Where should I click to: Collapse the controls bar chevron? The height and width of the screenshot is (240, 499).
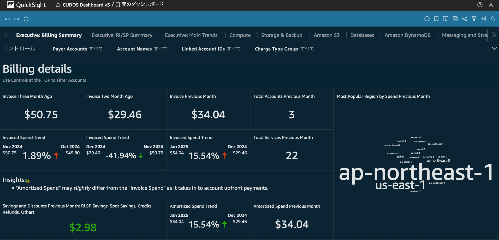(x=494, y=48)
